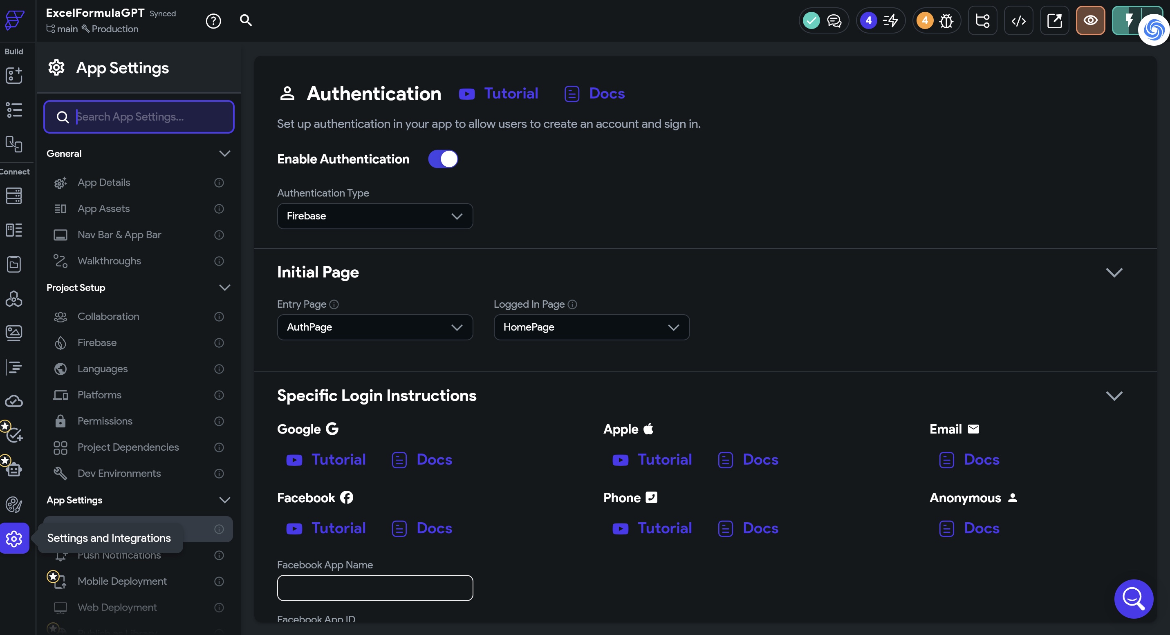Collapse the Initial Page section chevron
This screenshot has height=635, width=1170.
pyautogui.click(x=1114, y=272)
